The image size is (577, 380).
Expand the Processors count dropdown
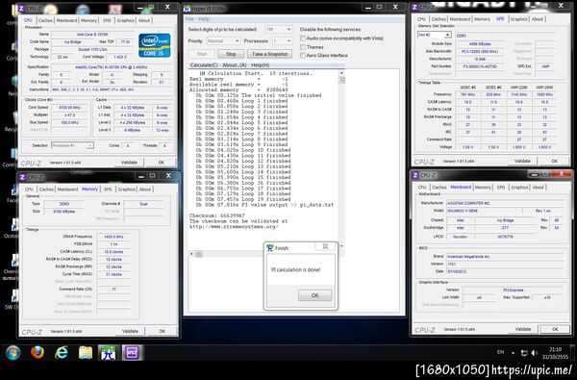(x=282, y=40)
